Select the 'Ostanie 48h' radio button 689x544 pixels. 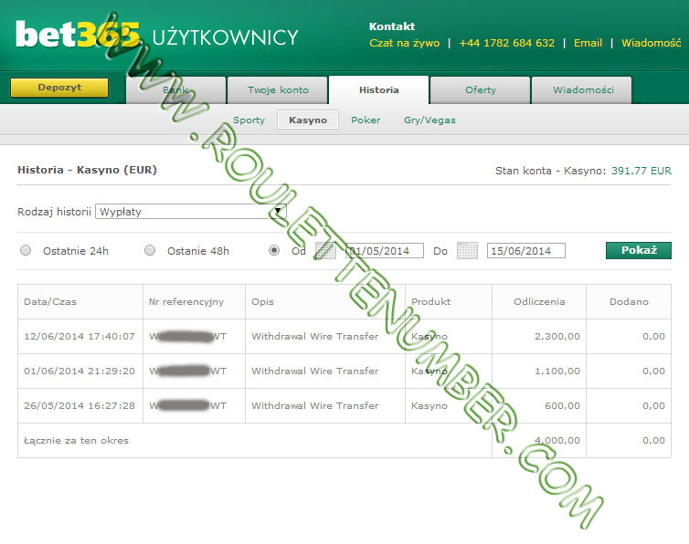coord(150,250)
